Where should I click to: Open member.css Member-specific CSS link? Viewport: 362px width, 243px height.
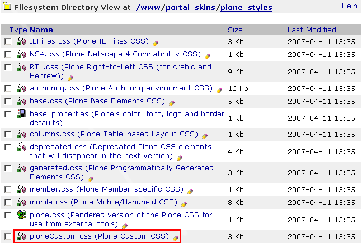click(106, 189)
